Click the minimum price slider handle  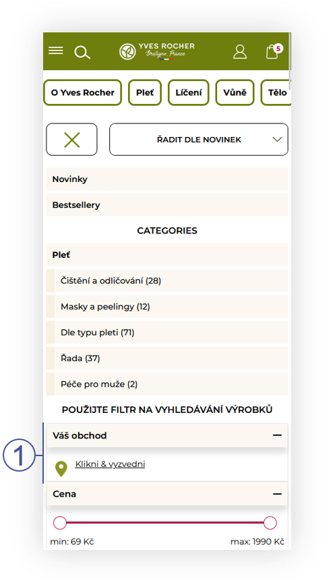pyautogui.click(x=60, y=523)
